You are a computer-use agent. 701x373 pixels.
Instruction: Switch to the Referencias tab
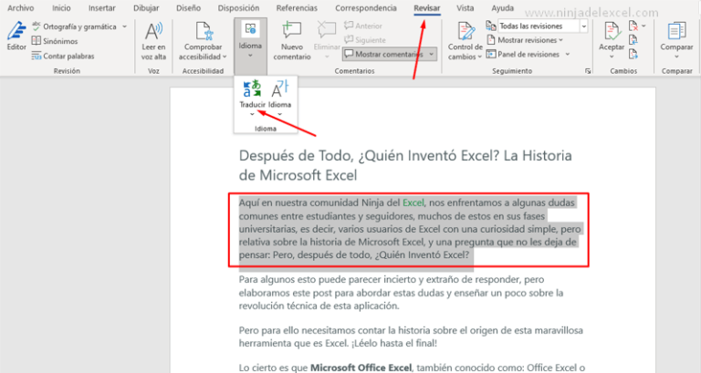297,8
